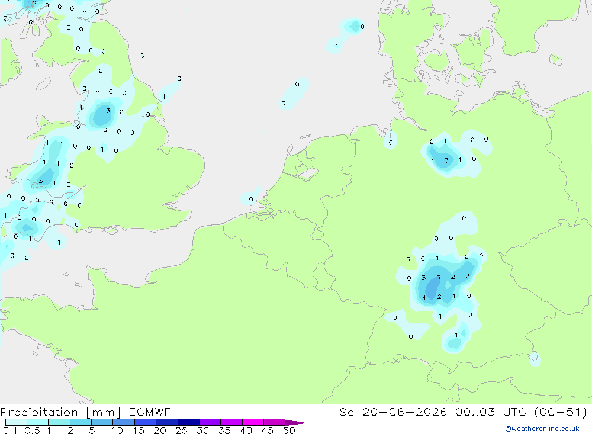
Task: Click the 0.5–1 mm legend color swatch
Action: tap(37, 422)
